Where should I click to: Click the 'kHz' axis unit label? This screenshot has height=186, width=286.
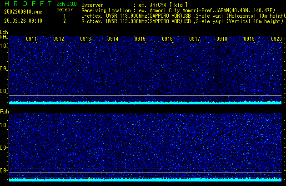4,37
